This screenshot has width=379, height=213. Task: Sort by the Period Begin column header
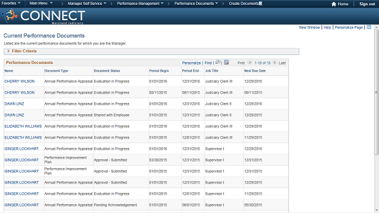tap(159, 71)
